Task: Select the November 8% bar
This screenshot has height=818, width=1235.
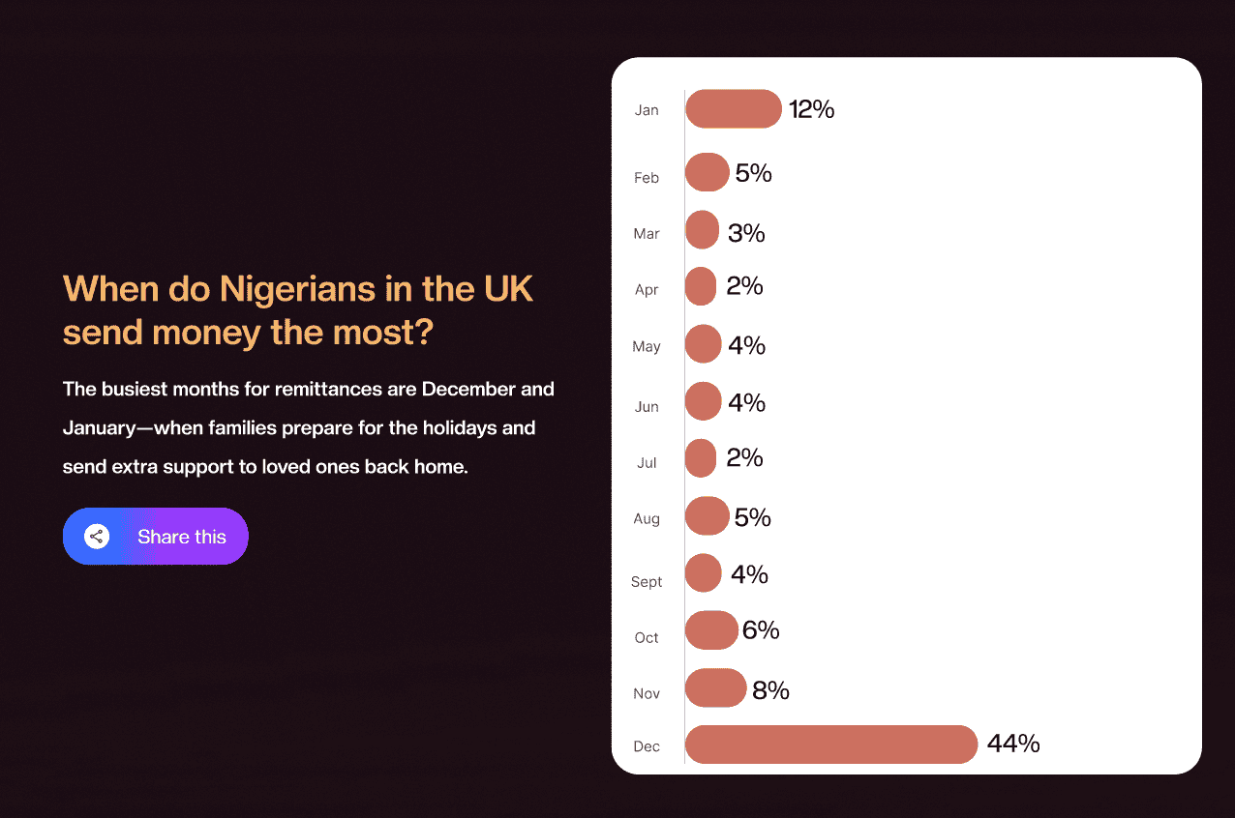Action: (715, 688)
